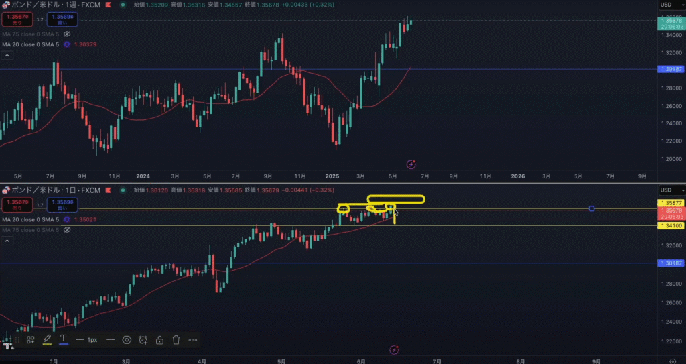686x364 pixels.
Task: Click red flag icon on daily chart title
Action: (108, 190)
